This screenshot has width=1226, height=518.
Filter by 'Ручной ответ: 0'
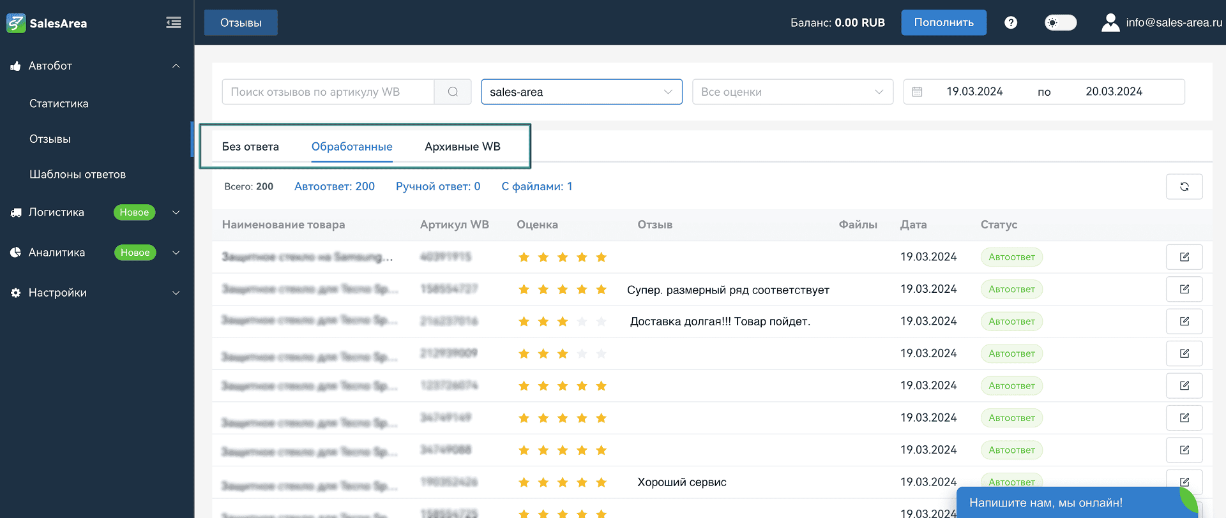[x=438, y=186]
